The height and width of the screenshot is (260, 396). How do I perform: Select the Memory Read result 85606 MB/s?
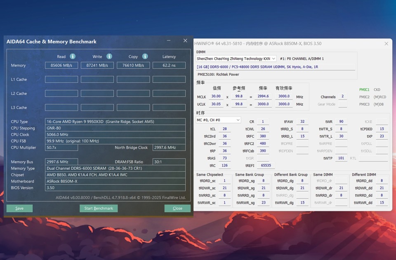pyautogui.click(x=61, y=66)
